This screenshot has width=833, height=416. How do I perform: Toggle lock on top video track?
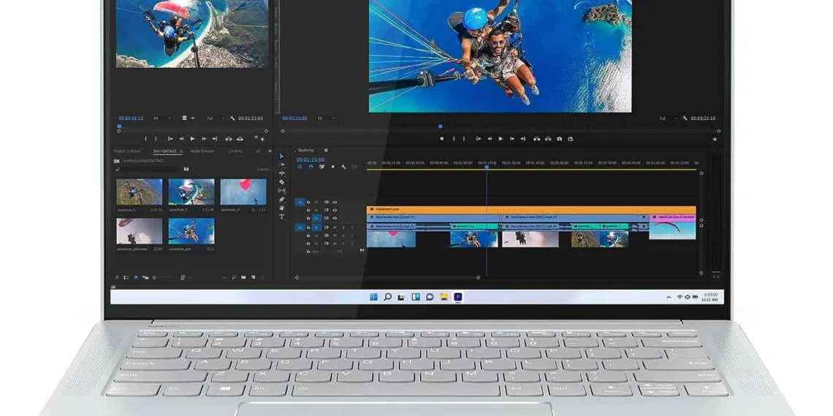[308, 202]
